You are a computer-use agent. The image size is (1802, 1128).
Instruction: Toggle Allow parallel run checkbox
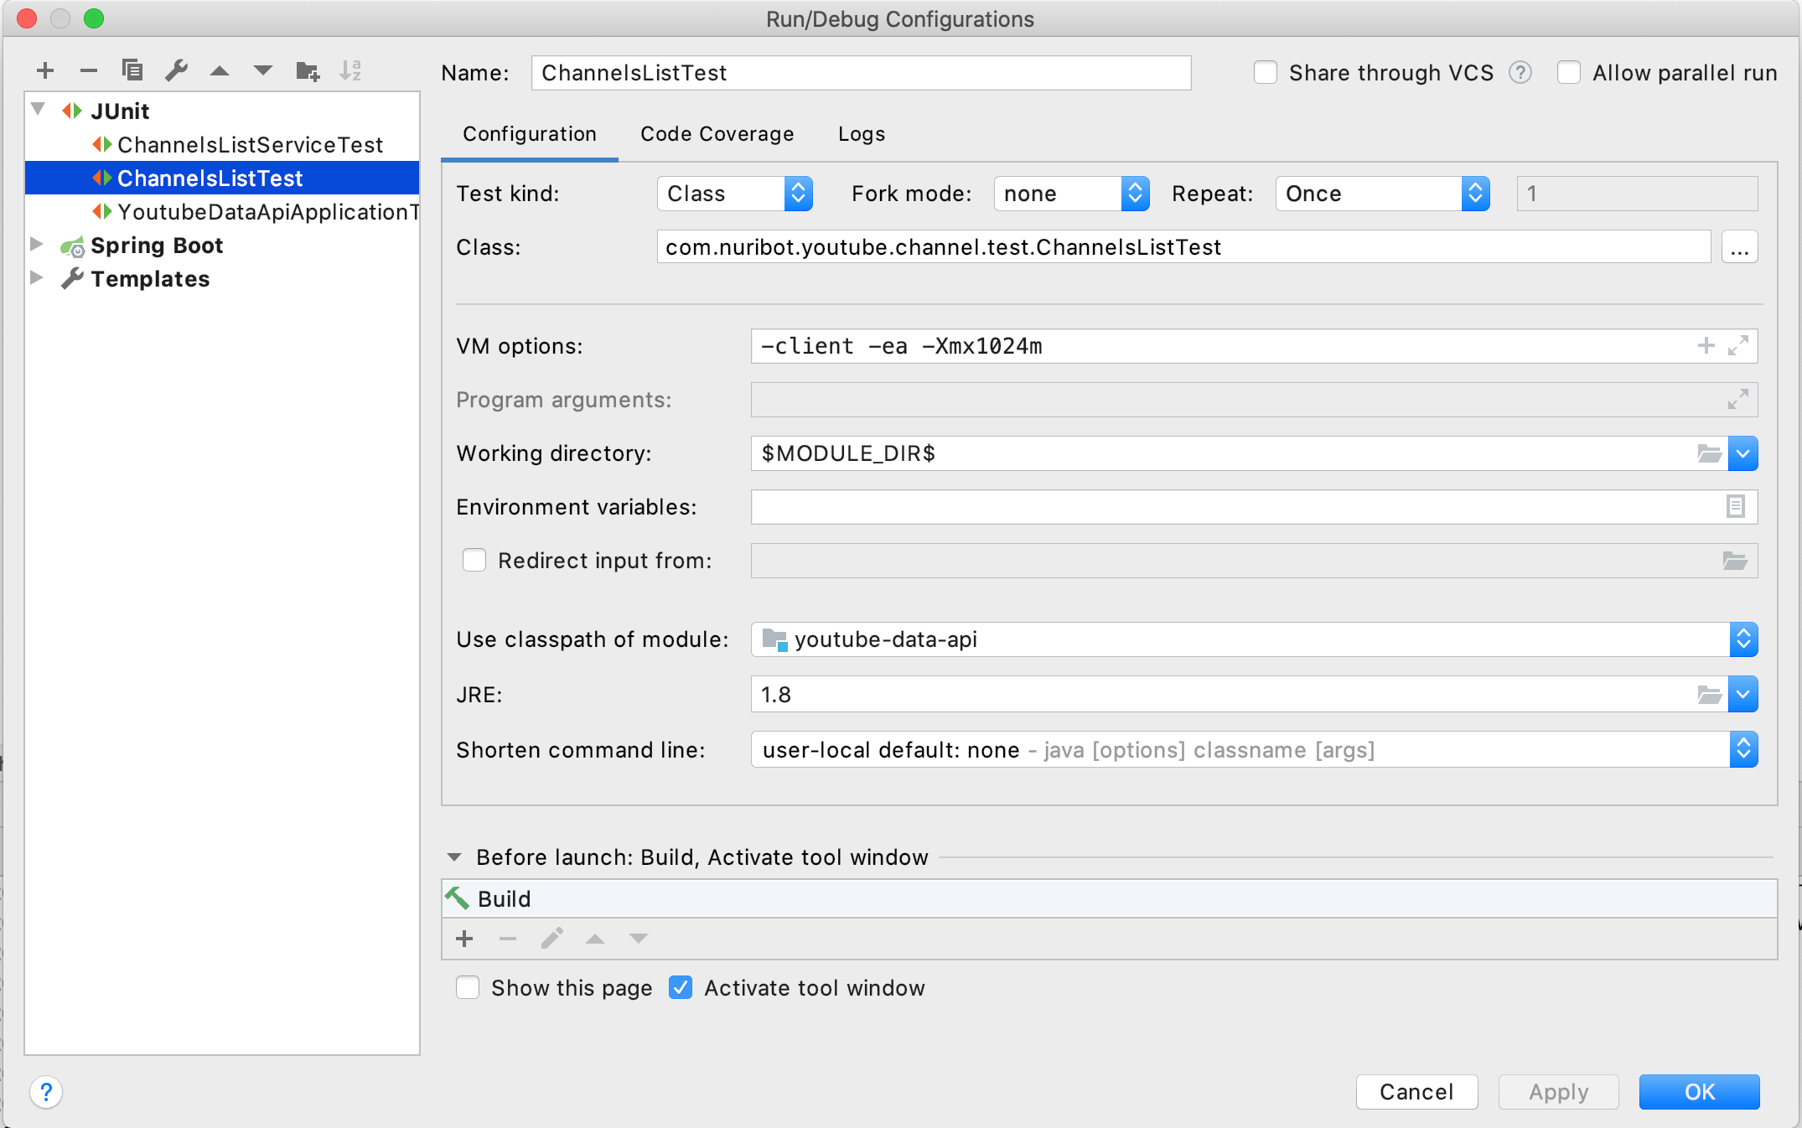pyautogui.click(x=1569, y=73)
